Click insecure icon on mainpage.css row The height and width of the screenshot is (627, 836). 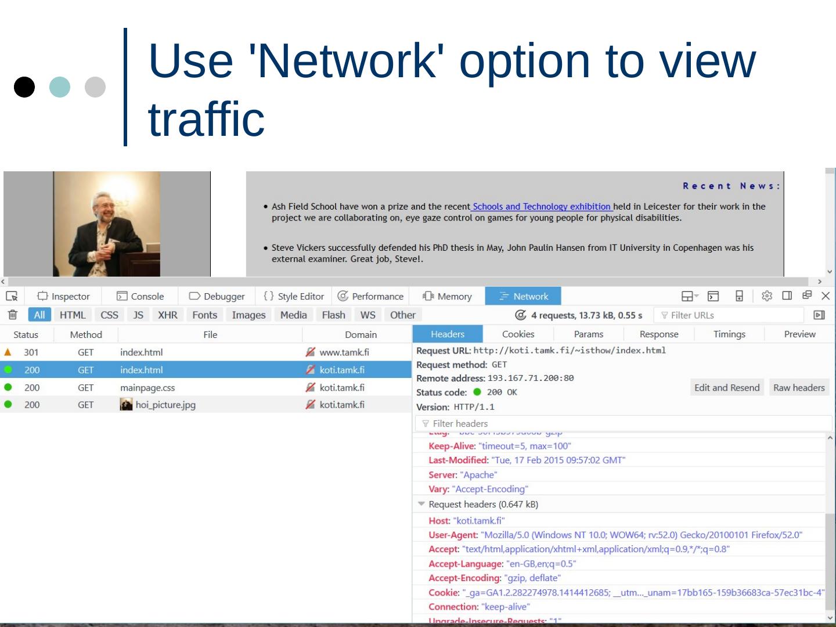coord(311,387)
